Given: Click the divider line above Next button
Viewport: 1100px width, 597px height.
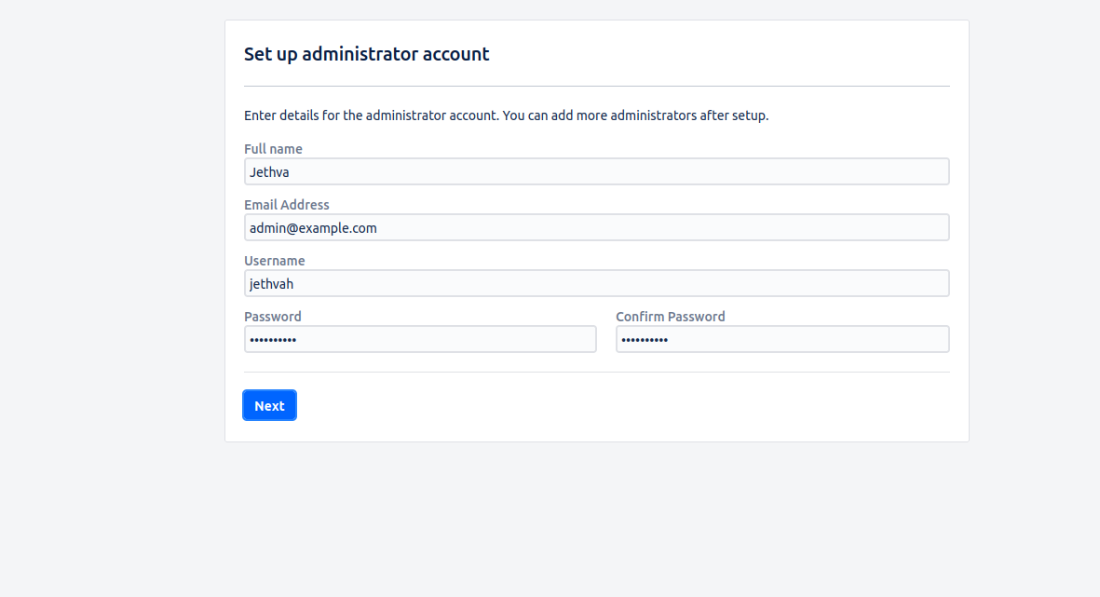Looking at the screenshot, I should [596, 372].
